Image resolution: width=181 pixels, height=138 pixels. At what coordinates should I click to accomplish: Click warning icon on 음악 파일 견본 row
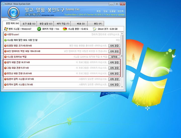pos(5,62)
